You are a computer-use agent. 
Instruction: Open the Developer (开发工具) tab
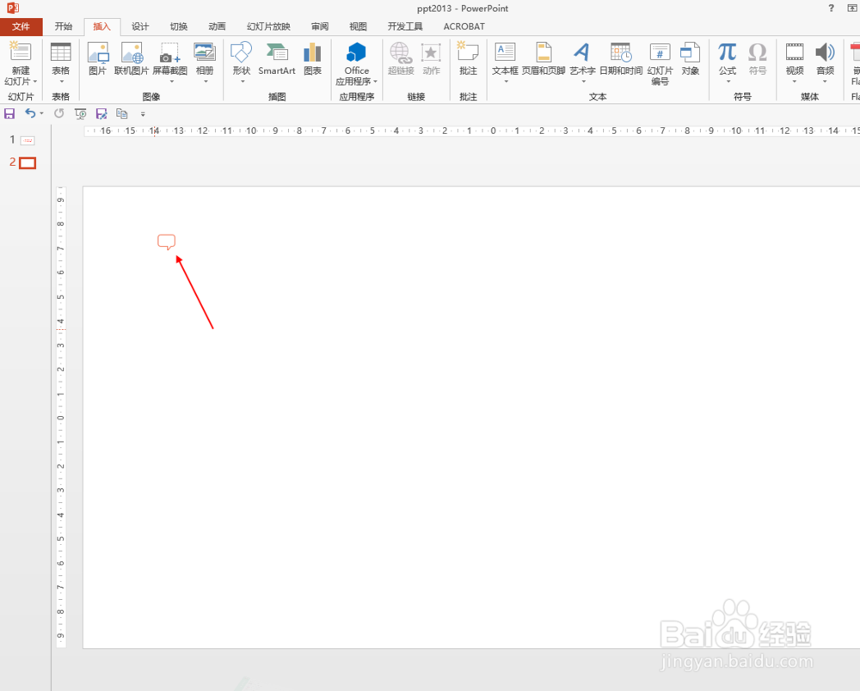point(405,27)
